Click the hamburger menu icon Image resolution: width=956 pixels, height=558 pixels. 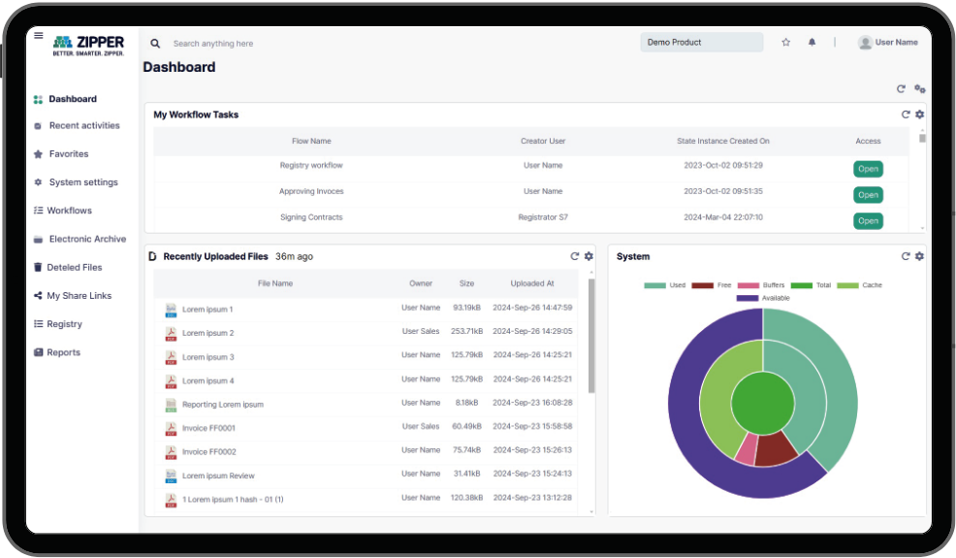39,36
